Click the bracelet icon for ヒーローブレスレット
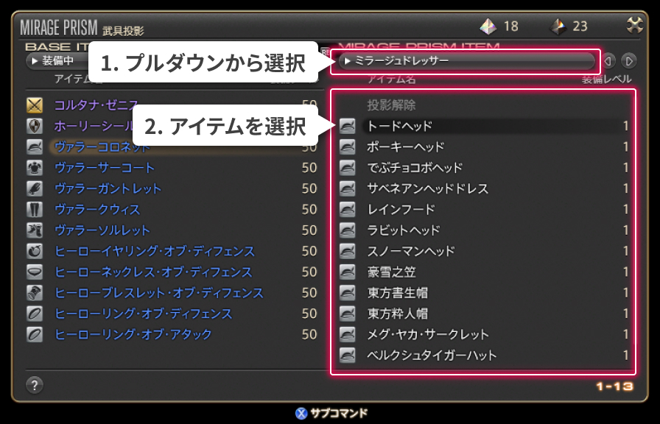Image resolution: width=660 pixels, height=424 pixels. (35, 293)
